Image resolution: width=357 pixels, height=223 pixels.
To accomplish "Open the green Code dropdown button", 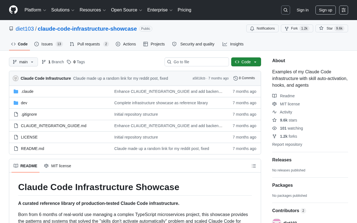I will tap(246, 62).
